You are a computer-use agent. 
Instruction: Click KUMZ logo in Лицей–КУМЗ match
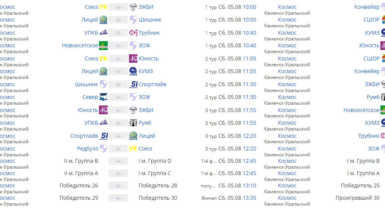pyautogui.click(x=133, y=72)
